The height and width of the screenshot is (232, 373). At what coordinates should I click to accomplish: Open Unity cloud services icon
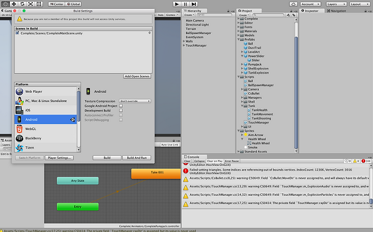point(293,4)
